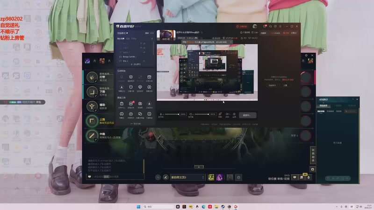Adjust the speaker volume slider
The image size is (374, 210).
click(x=201, y=114)
